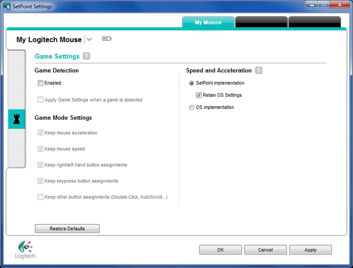Enable Game Detection checkbox
Screen dimensions: 353x268
40,83
